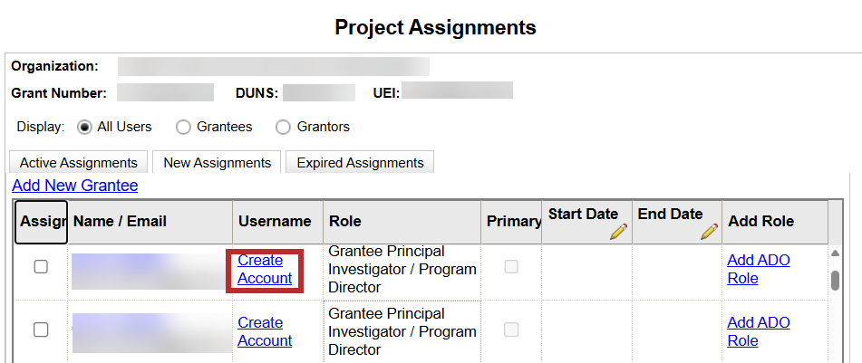This screenshot has height=363, width=862.
Task: Click the End Date pencil edit icon
Action: [709, 232]
